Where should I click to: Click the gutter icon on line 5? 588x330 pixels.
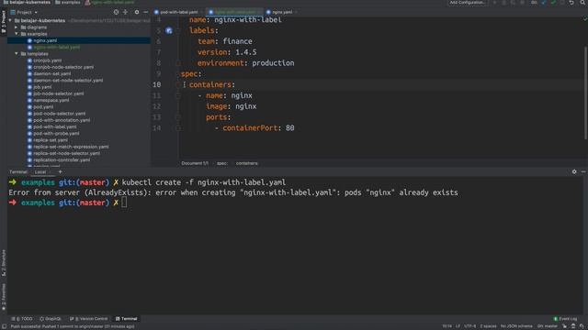point(169,30)
